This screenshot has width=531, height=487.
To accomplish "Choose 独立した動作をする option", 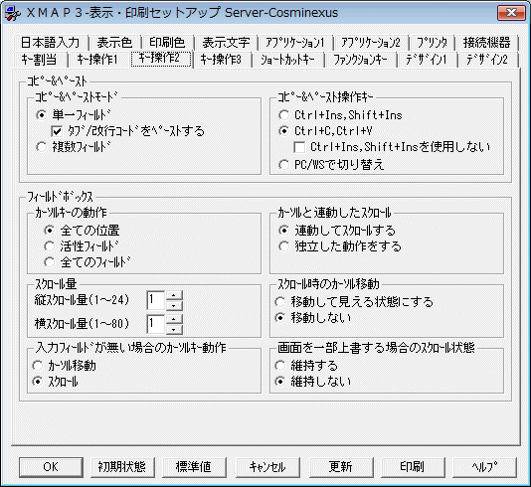I will tap(340, 246).
